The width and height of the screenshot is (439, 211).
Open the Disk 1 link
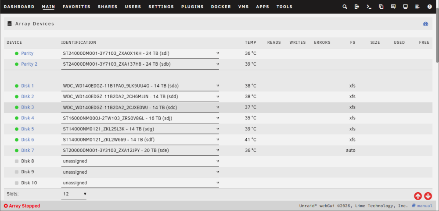click(27, 86)
